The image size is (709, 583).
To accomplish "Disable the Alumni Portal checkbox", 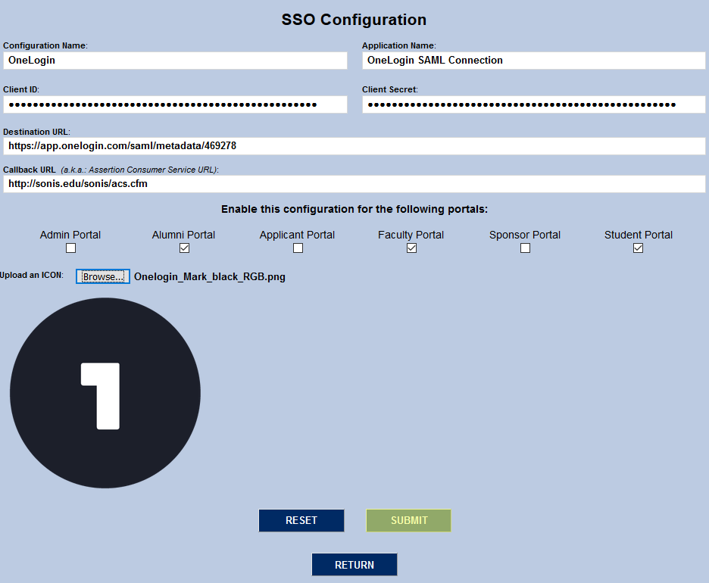I will [x=184, y=248].
